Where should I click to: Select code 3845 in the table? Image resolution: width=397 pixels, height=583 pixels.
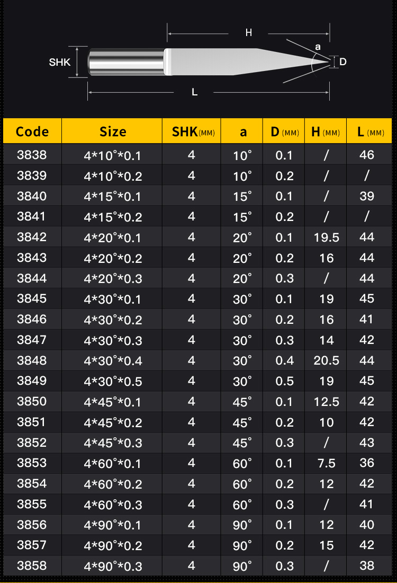tap(32, 298)
